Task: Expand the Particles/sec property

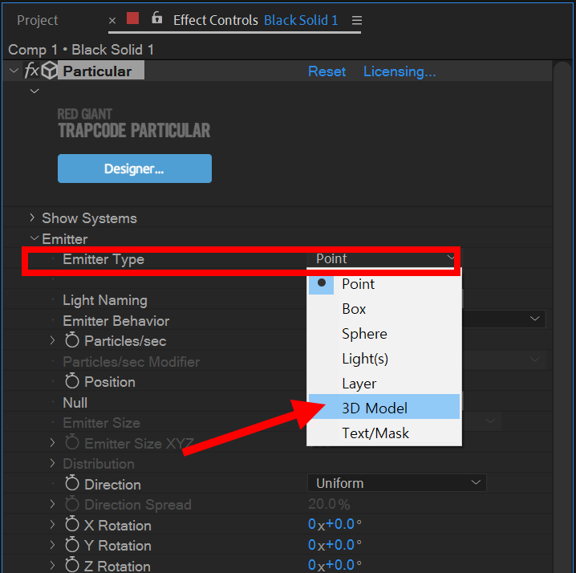Action: pyautogui.click(x=52, y=340)
